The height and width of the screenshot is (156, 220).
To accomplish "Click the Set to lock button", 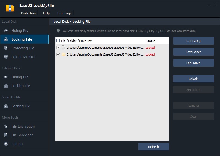I will pyautogui.click(x=194, y=90).
